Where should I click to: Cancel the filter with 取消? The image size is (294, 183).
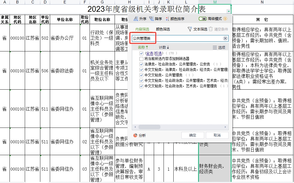217,135
